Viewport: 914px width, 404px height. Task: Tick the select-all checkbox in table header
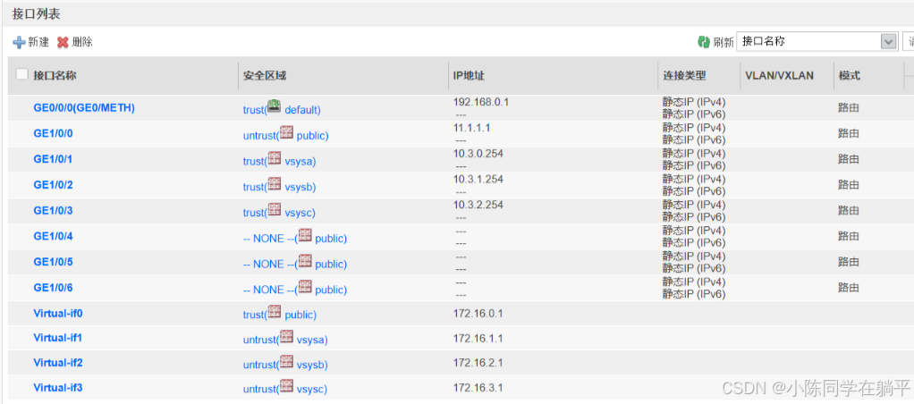(x=21, y=74)
